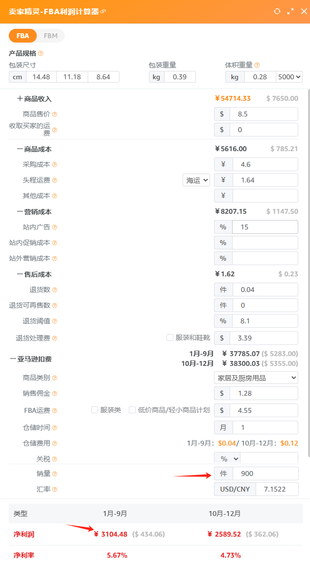This screenshot has width=310, height=562.
Task: Open the 家居及厨房用品 category dropdown
Action: click(x=256, y=378)
